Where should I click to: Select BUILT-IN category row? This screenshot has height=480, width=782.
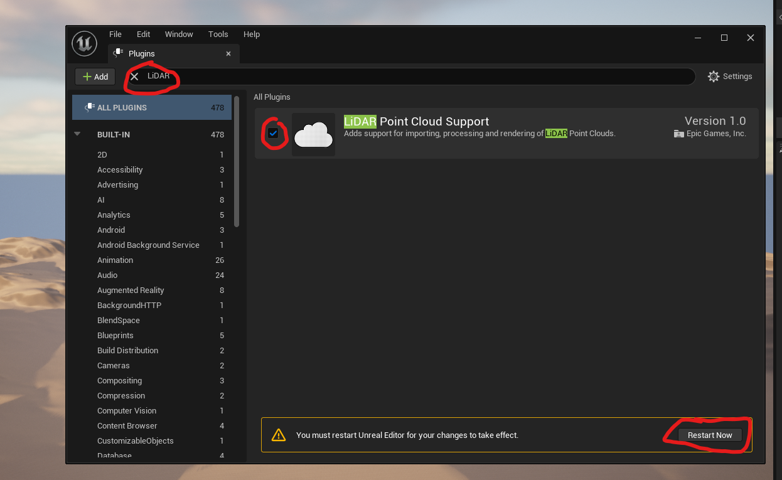tap(152, 134)
